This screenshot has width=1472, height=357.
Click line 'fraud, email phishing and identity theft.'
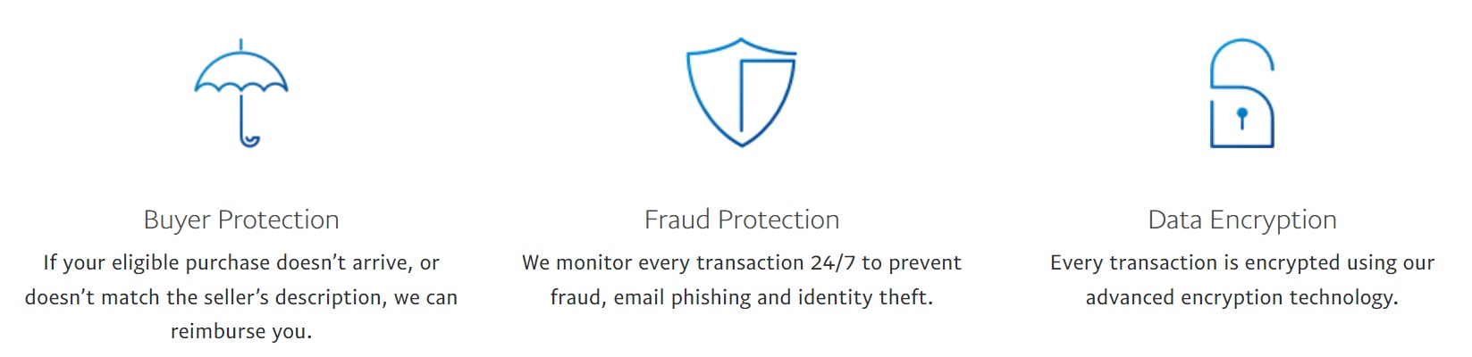coord(742,297)
